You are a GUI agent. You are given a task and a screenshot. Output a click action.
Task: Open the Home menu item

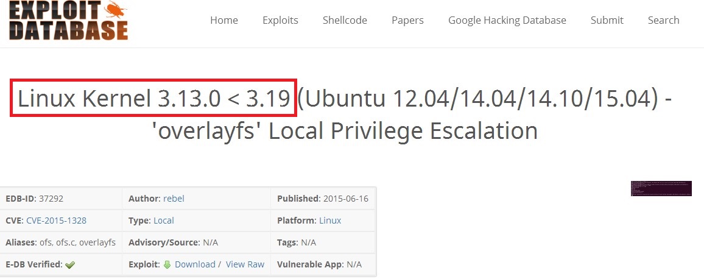(224, 20)
